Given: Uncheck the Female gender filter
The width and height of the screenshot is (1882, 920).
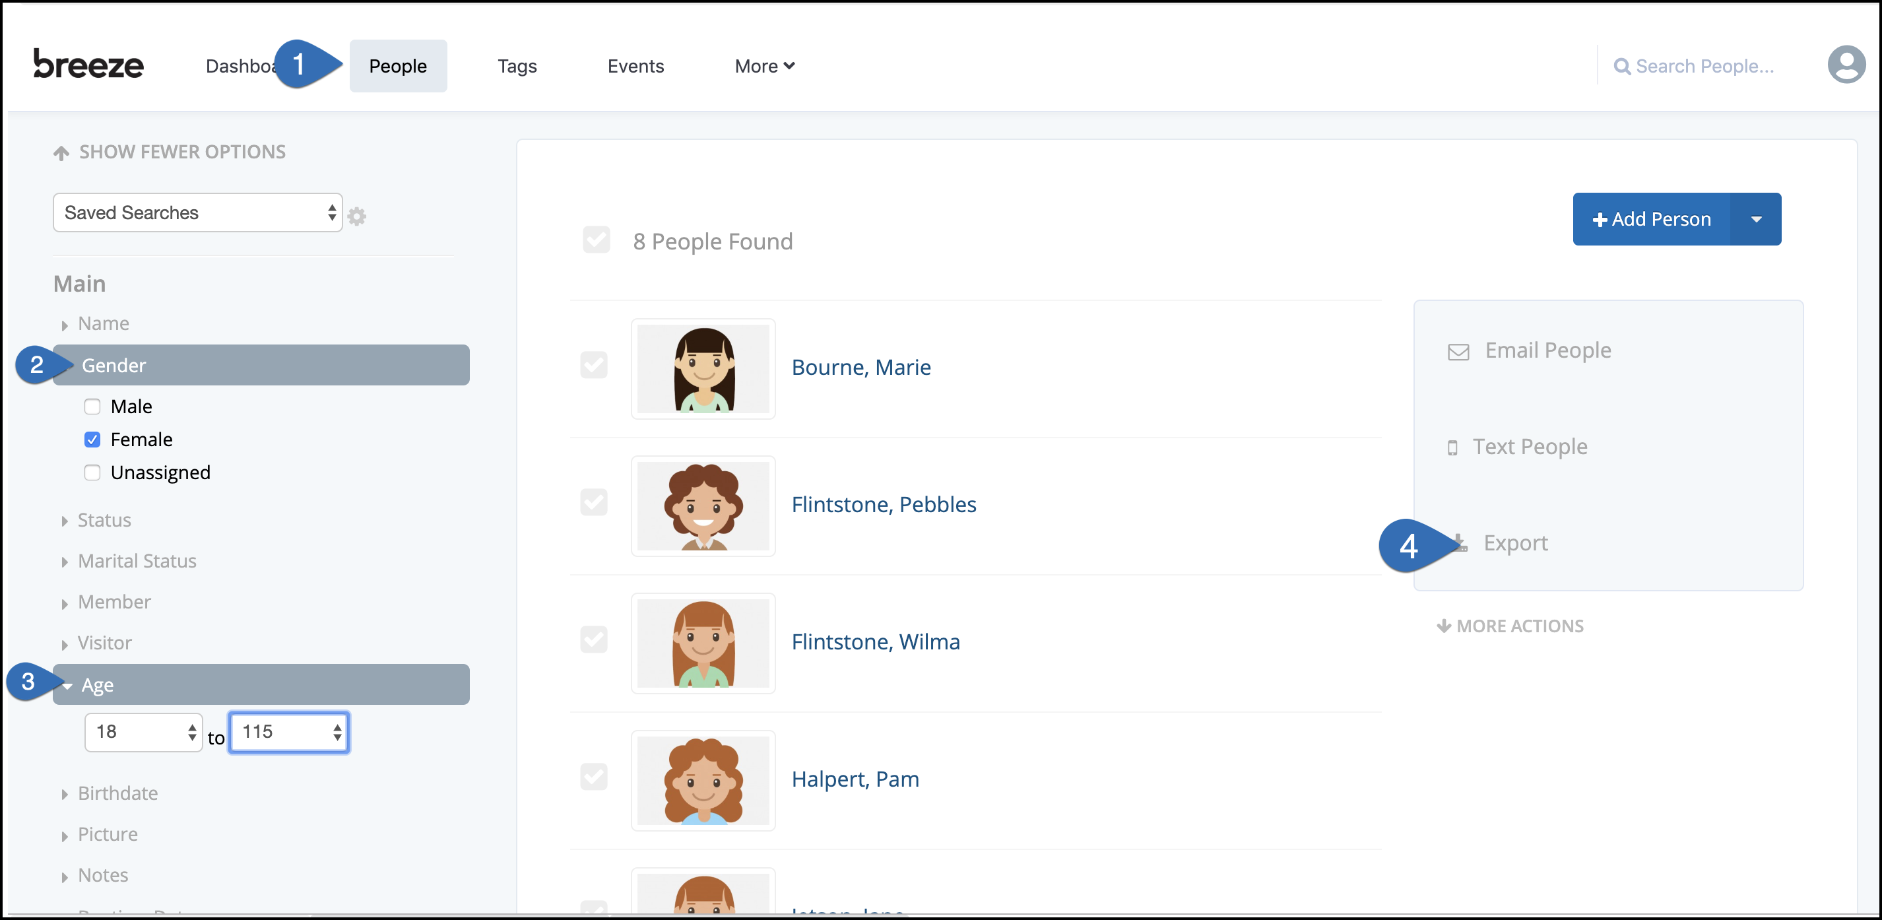Looking at the screenshot, I should pyautogui.click(x=92, y=439).
